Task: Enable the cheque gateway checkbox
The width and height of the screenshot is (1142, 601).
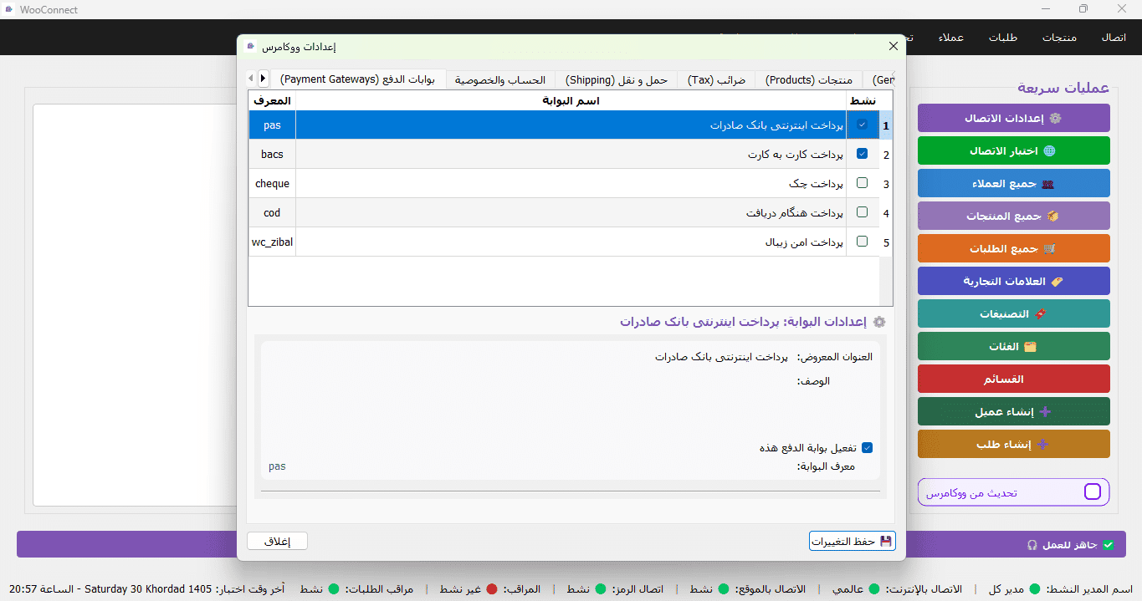Action: (863, 183)
